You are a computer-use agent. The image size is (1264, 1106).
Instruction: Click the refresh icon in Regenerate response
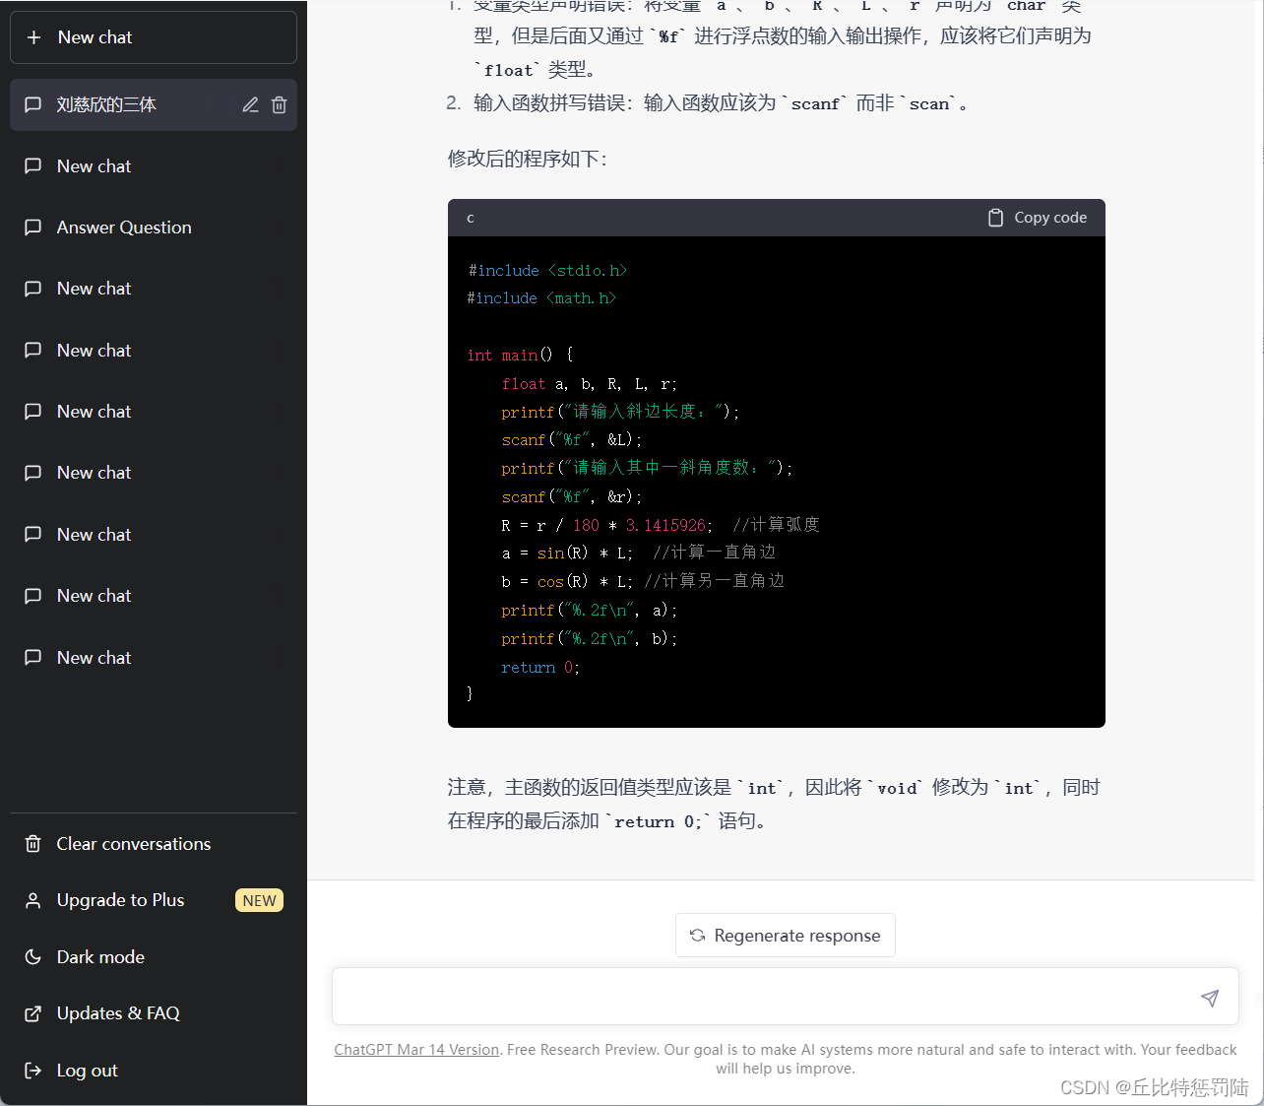click(698, 936)
